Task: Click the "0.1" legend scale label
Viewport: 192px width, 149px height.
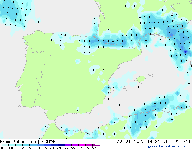Action: pos(3,148)
